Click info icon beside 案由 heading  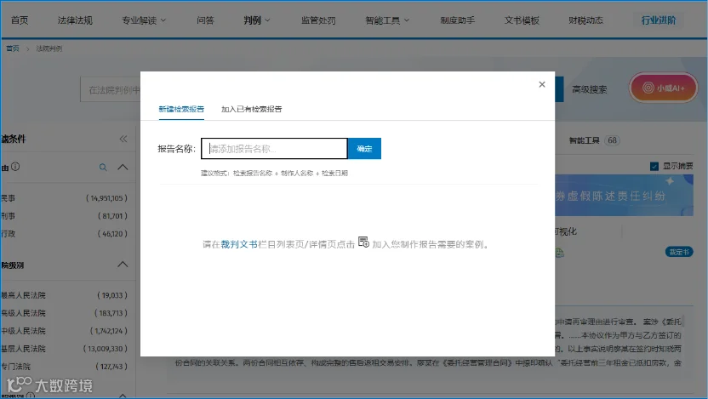point(15,167)
